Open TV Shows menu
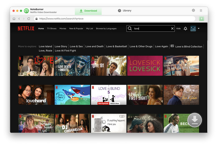 point(52,28)
